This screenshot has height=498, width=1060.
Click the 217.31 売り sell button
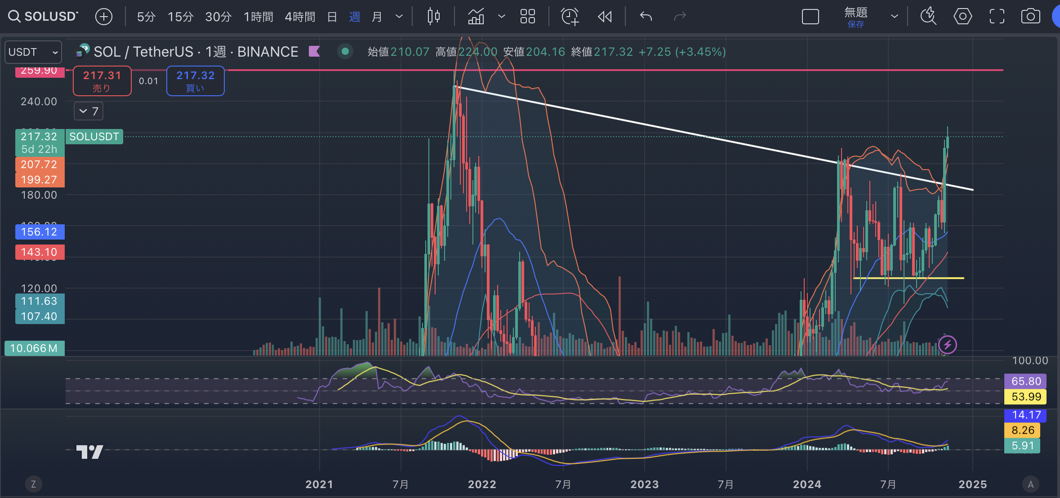(102, 81)
